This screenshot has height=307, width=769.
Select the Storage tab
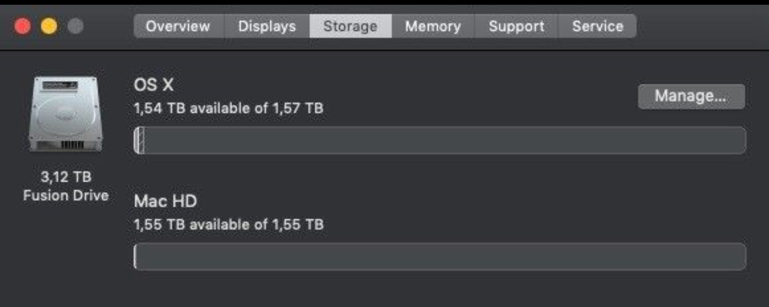[350, 26]
